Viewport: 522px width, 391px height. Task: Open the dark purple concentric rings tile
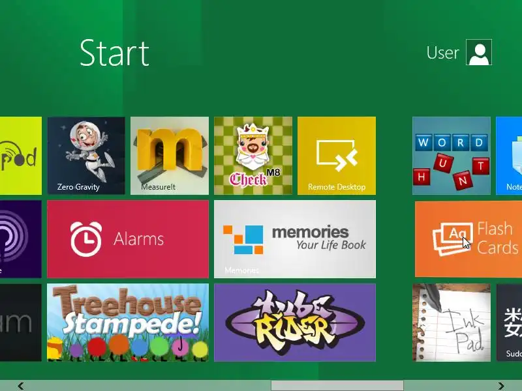(x=21, y=239)
